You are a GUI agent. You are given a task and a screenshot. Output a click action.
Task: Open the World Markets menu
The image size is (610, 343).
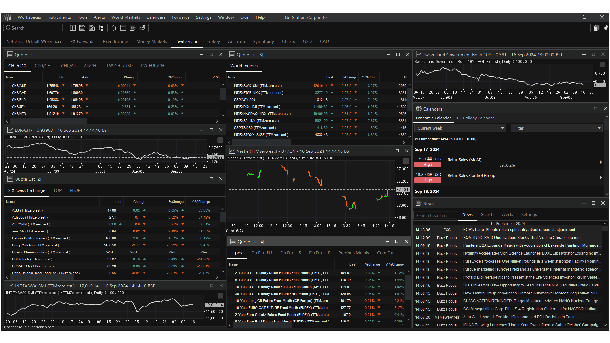pyautogui.click(x=125, y=17)
